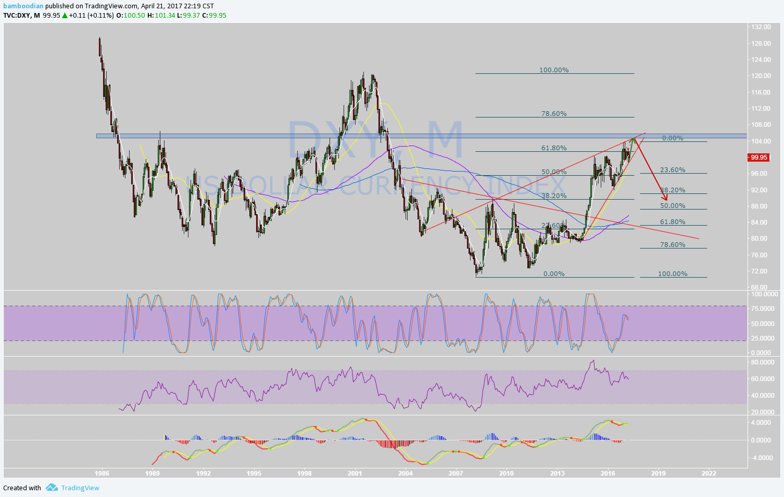Click the 75.0000 stochastic axis label
The height and width of the screenshot is (497, 784).
(763, 309)
